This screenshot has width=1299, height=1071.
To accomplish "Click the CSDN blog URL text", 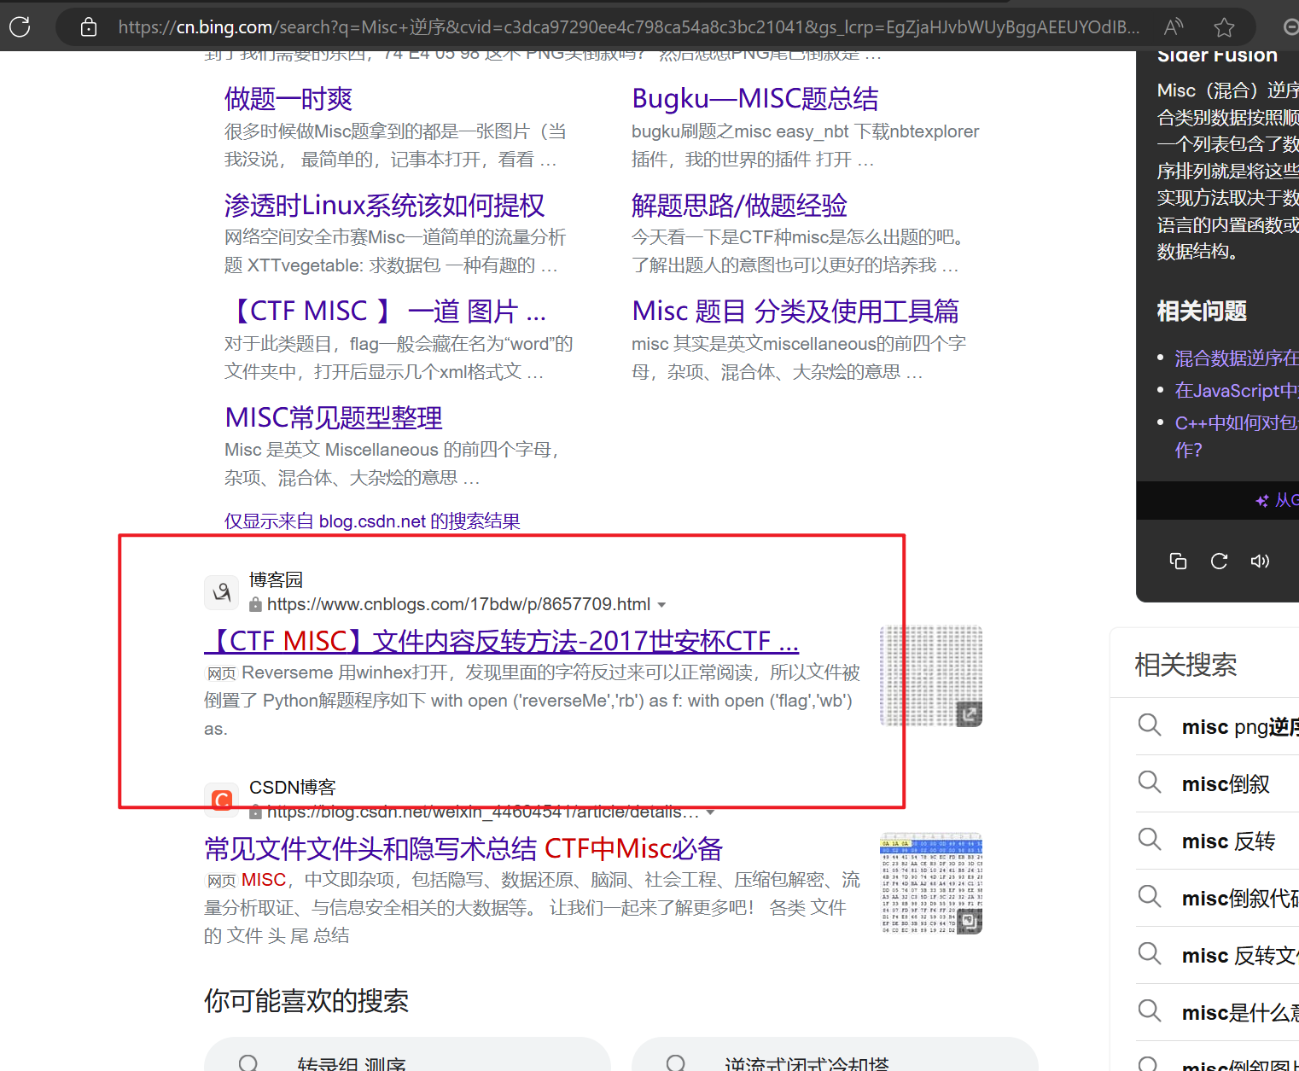I will click(x=483, y=812).
